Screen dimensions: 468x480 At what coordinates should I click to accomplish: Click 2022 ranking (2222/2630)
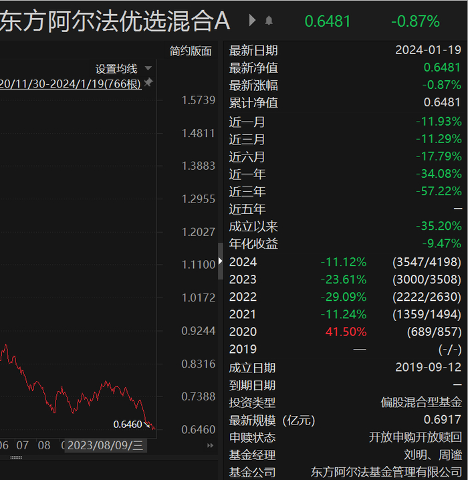[x=427, y=297]
